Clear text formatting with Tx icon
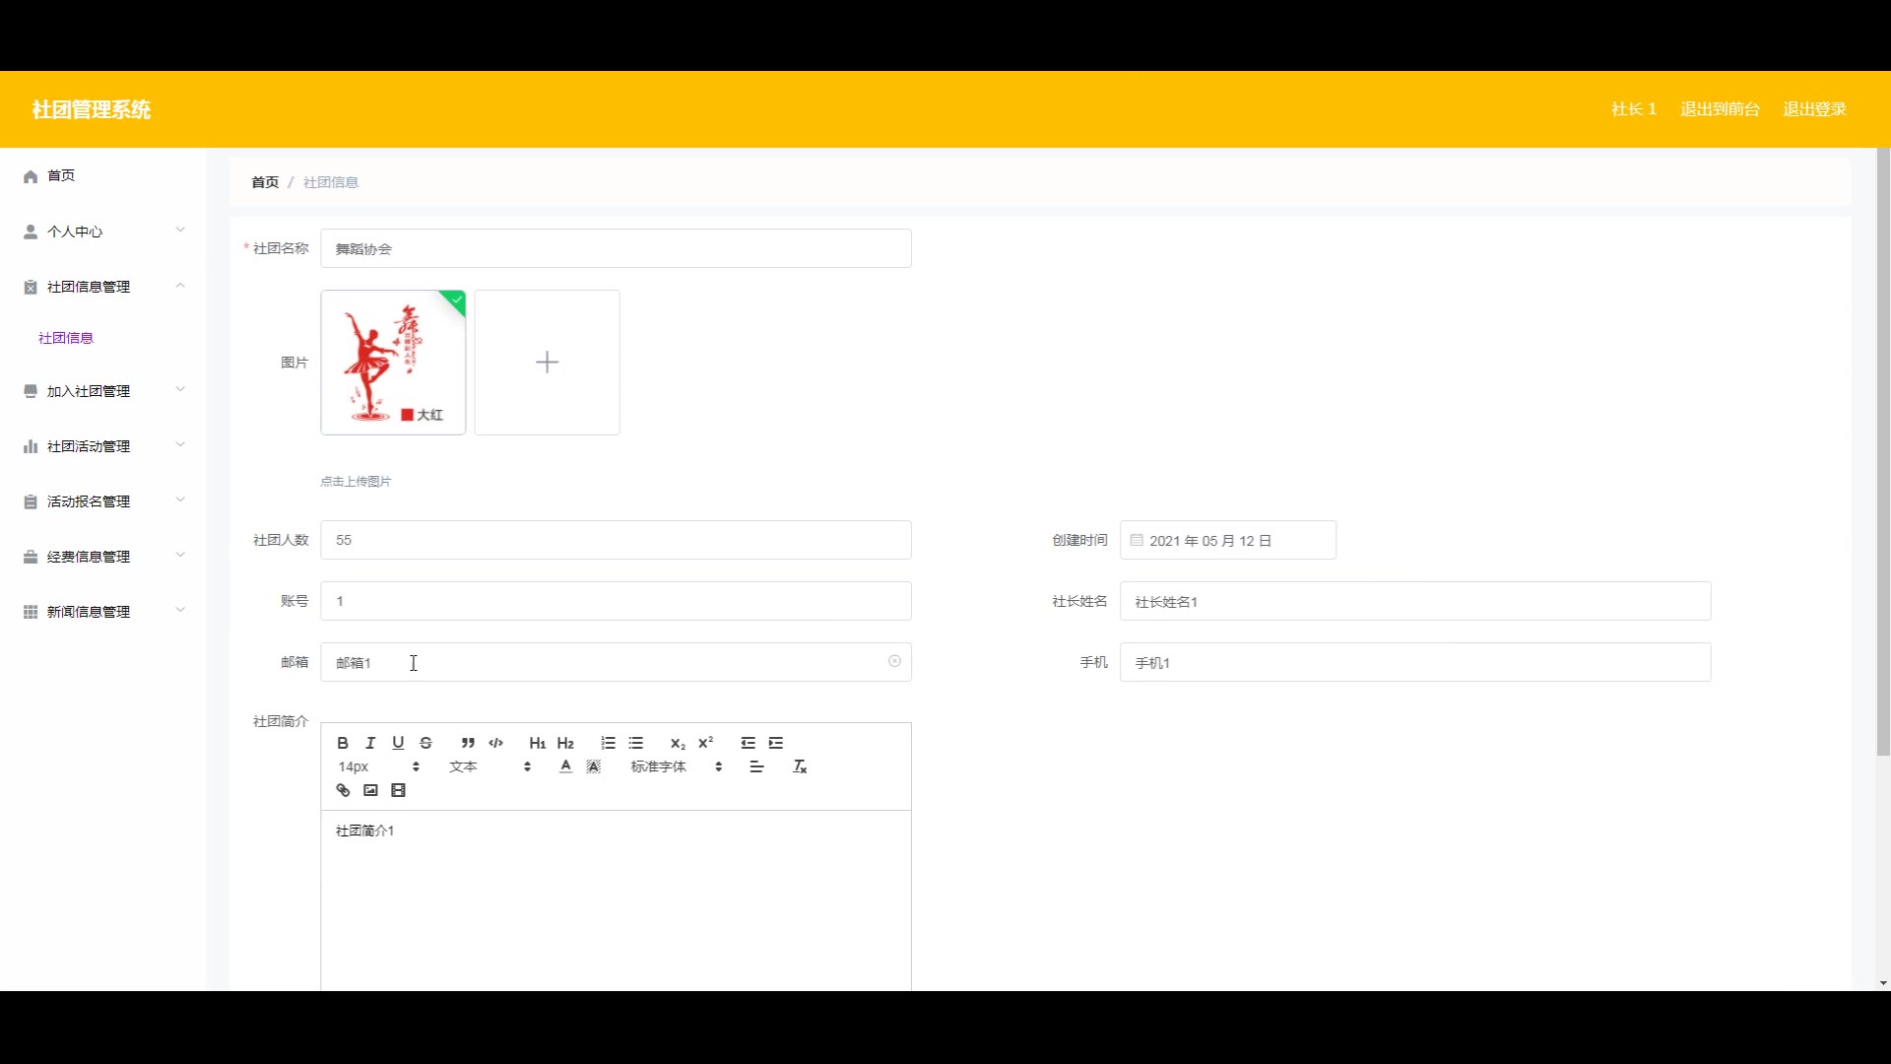1891x1064 pixels. (x=800, y=766)
